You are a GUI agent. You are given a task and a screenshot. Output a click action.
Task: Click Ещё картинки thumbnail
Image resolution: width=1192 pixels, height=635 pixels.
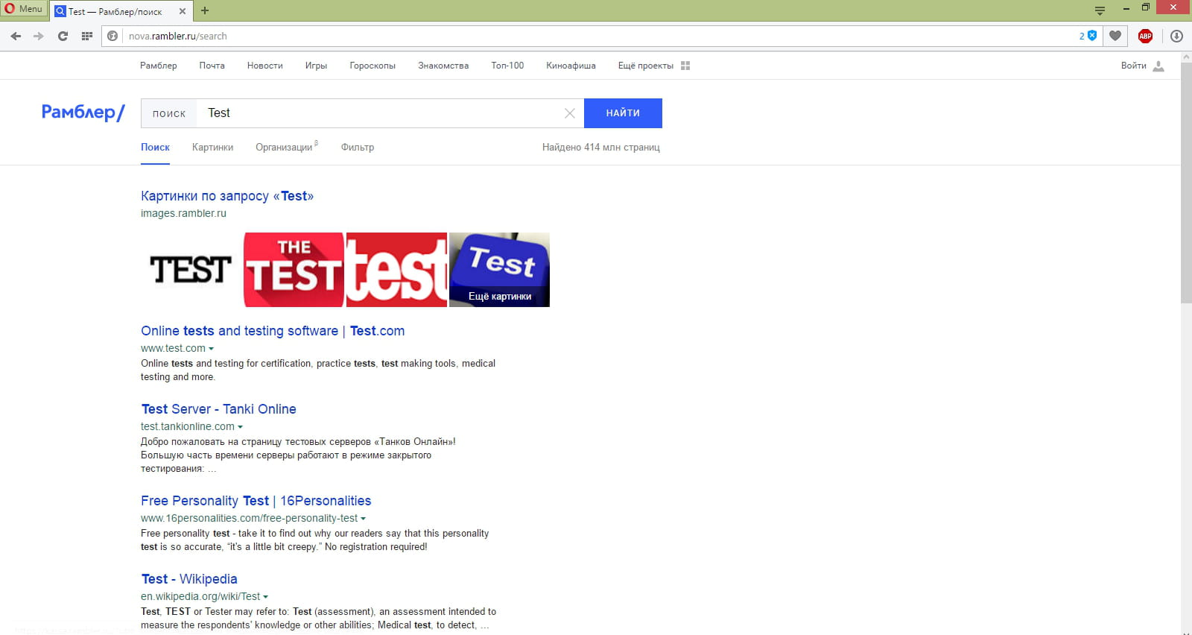499,270
